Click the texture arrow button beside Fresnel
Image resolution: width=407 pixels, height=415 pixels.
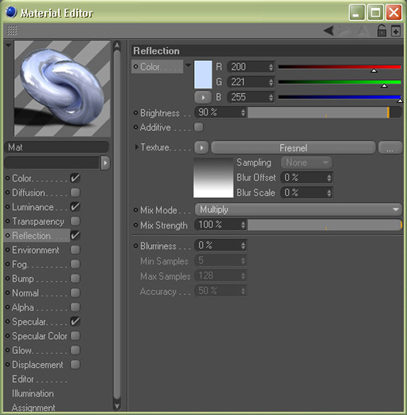pos(201,147)
